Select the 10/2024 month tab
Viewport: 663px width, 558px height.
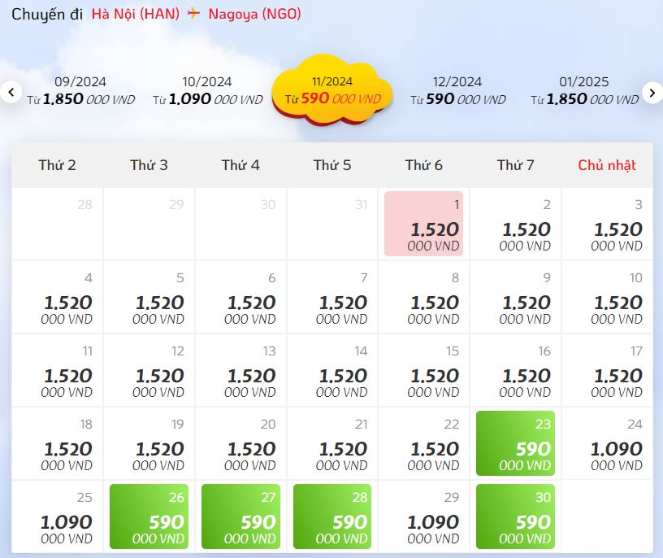click(207, 91)
